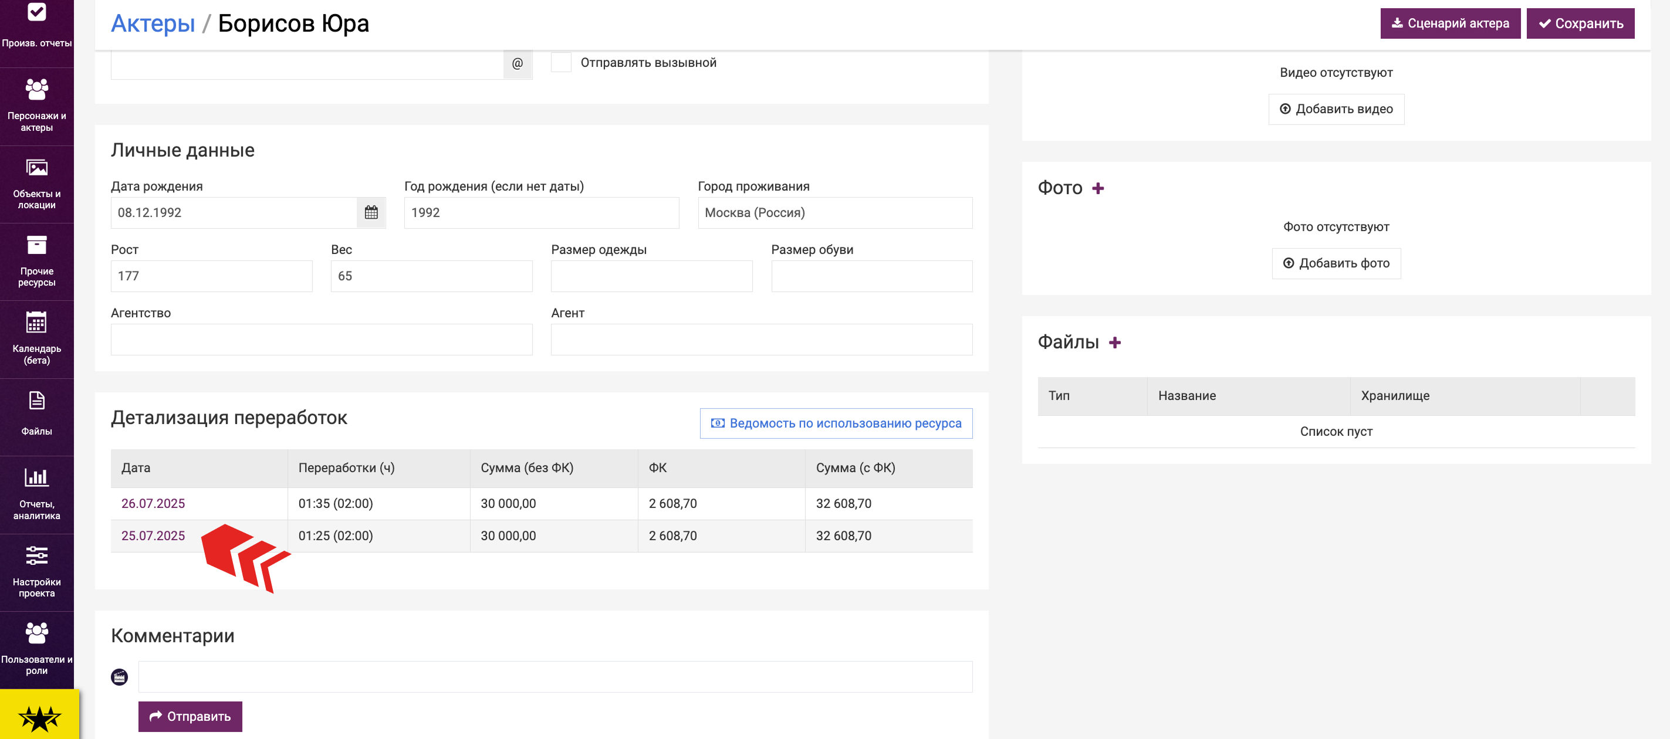Click the plus icon next to Фото
Screen dimensions: 1670x739
click(1097, 188)
